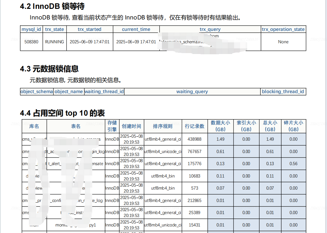Click the heading "4.3 元数据锁信息"
327x233 pixels.
pyautogui.click(x=49, y=69)
